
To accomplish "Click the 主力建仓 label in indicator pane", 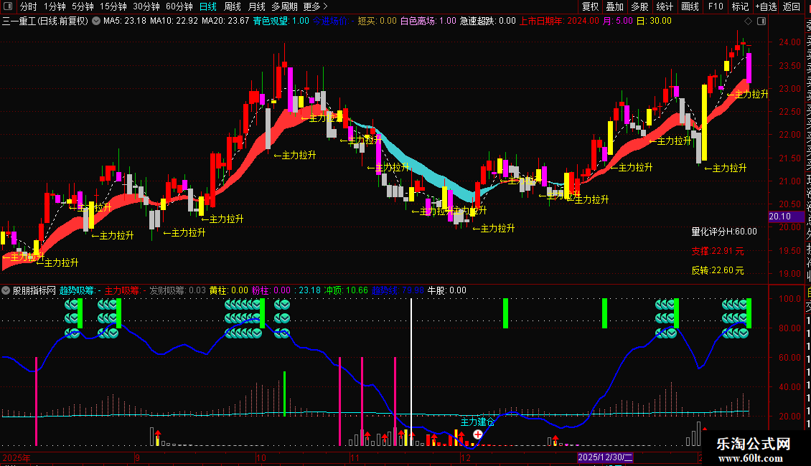I will pyautogui.click(x=477, y=422).
